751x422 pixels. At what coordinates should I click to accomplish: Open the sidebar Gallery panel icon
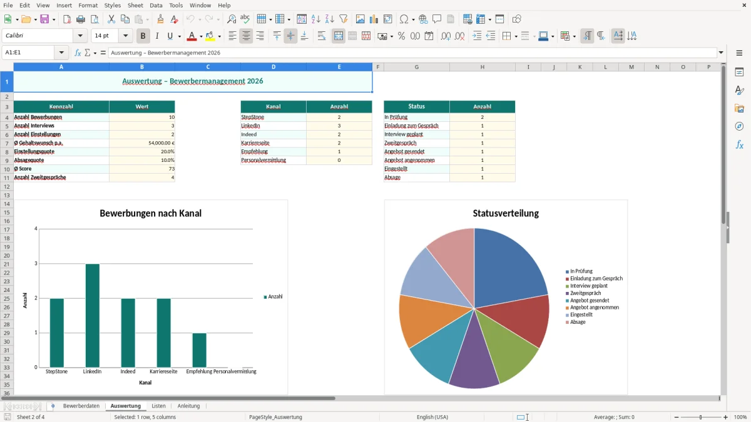tap(739, 108)
